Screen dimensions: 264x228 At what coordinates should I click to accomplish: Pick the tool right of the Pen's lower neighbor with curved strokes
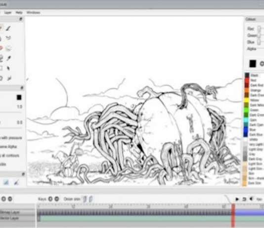pyautogui.click(x=8, y=38)
